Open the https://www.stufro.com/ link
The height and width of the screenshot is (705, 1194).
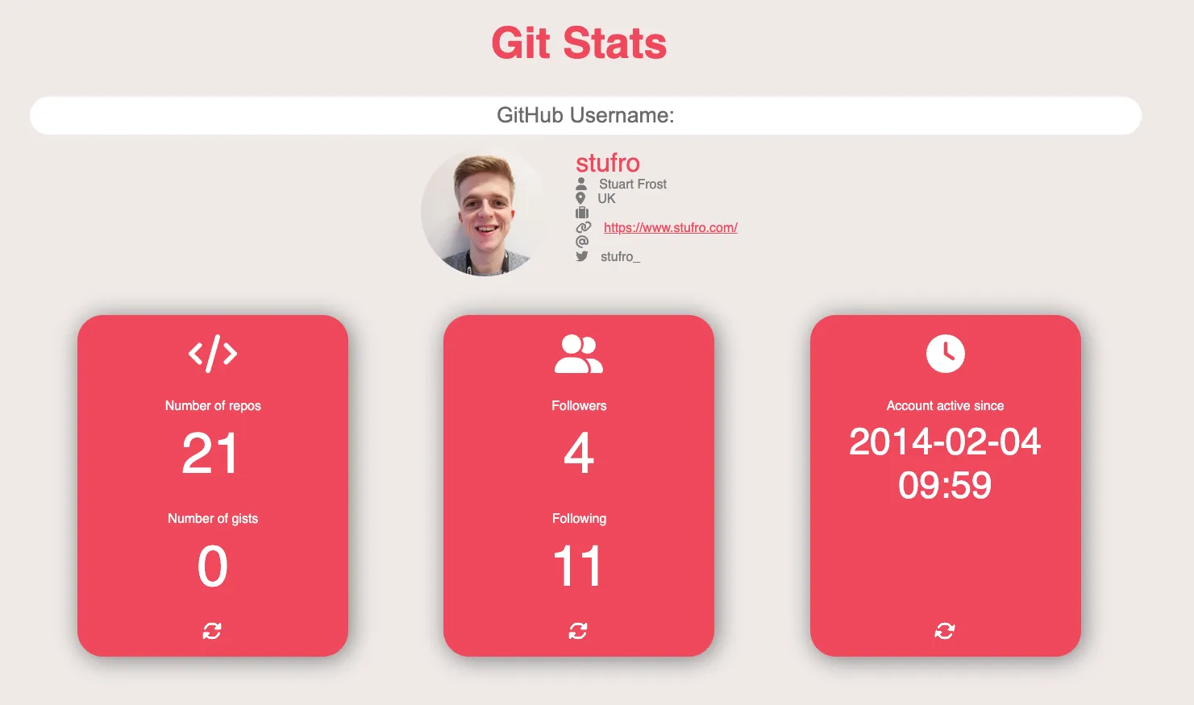click(x=671, y=227)
